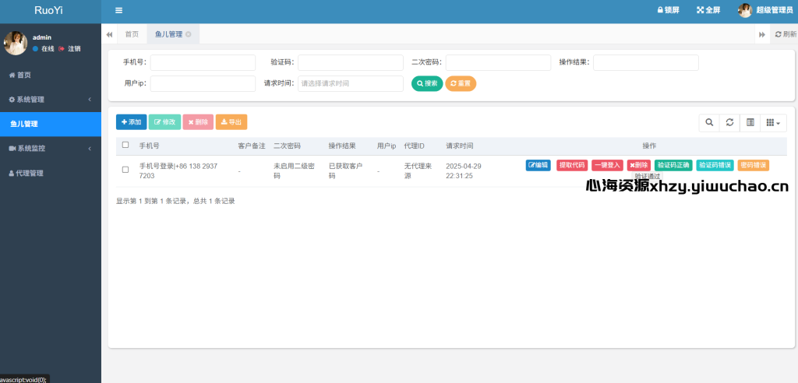
Task: Toggle the card view icon
Action: coord(750,122)
